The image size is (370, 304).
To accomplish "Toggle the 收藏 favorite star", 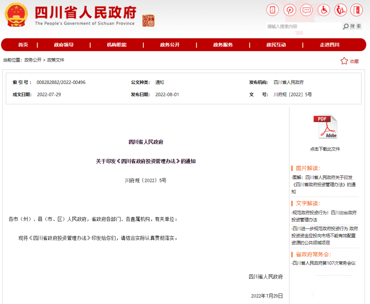I will 344,61.
